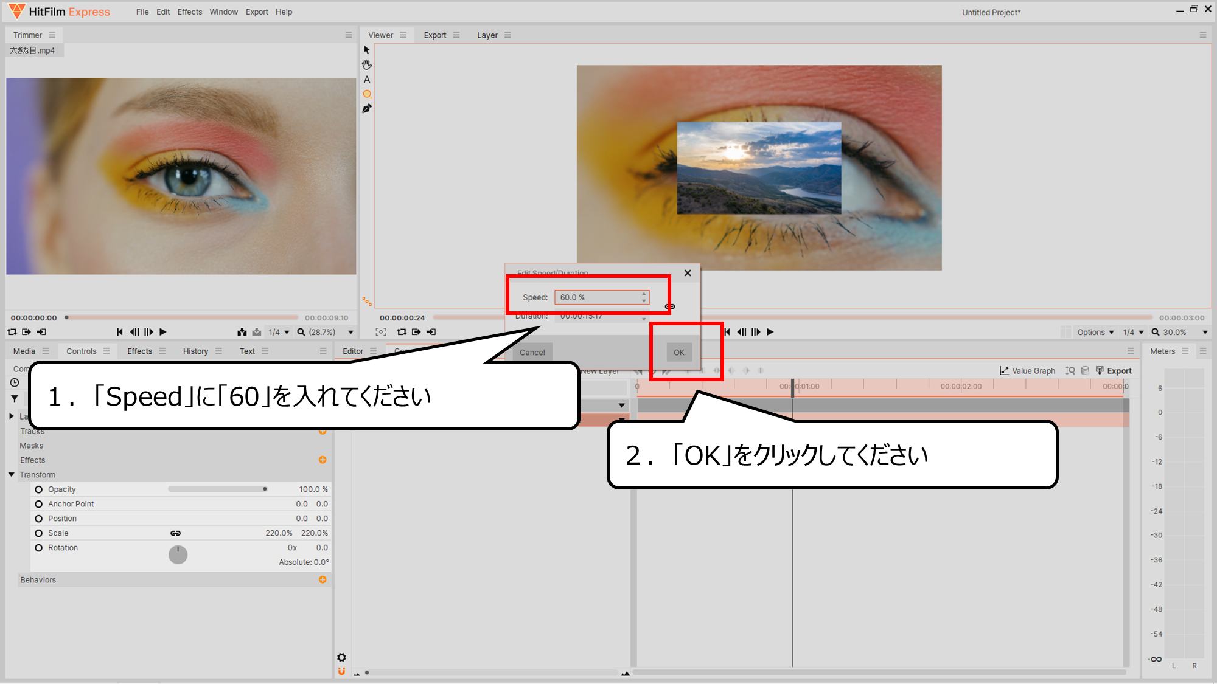The image size is (1217, 684).
Task: Set out point in Trimmer
Action: pos(41,332)
